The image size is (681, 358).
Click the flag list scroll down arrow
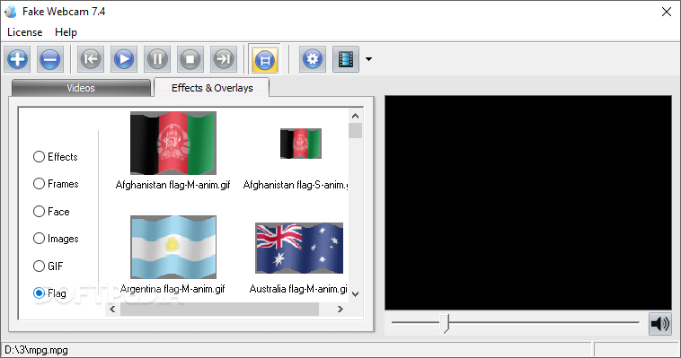tap(355, 294)
